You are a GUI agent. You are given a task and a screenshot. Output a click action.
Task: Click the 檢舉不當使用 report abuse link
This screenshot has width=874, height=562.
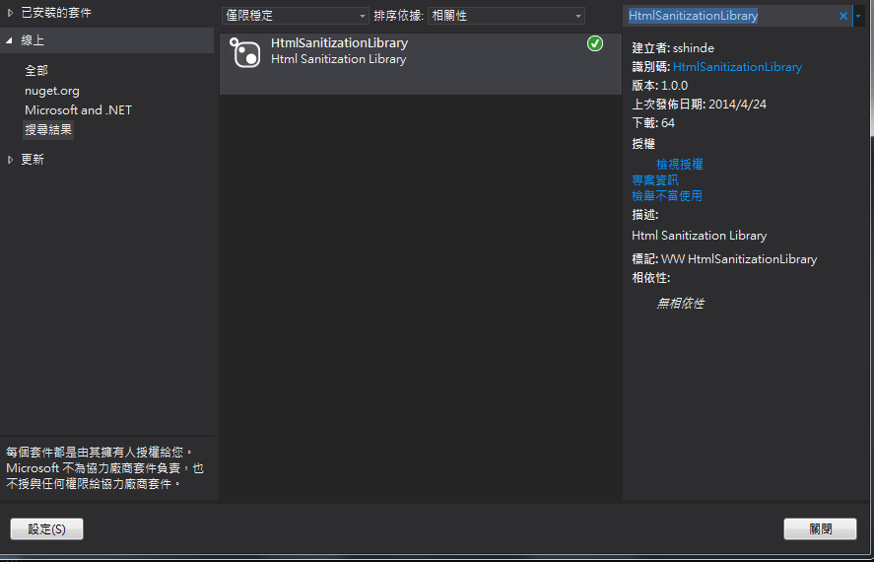(x=667, y=195)
